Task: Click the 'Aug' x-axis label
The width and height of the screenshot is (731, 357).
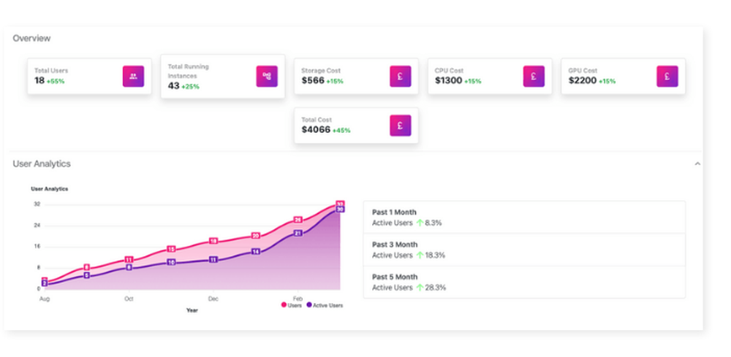Action: (x=45, y=299)
